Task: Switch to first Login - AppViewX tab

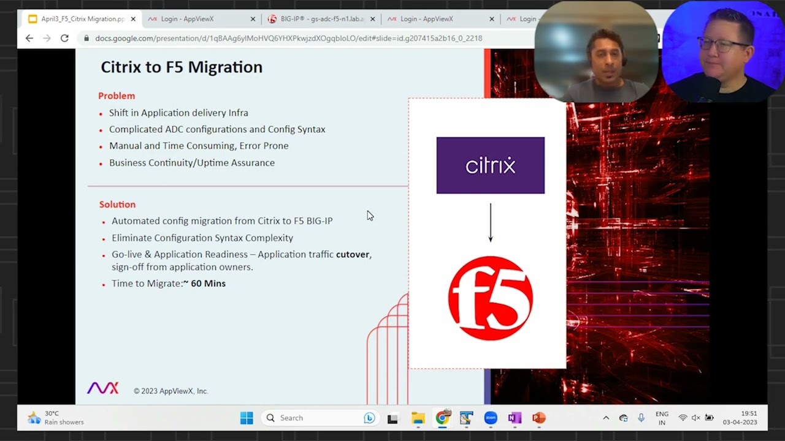Action: [x=188, y=19]
